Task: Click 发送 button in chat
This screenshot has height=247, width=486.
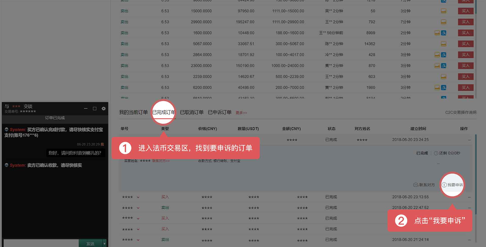Action: pyautogui.click(x=90, y=244)
